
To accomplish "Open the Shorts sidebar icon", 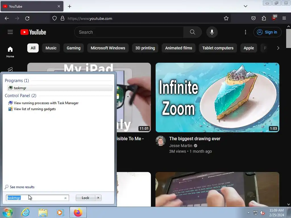I will tap(10, 69).
